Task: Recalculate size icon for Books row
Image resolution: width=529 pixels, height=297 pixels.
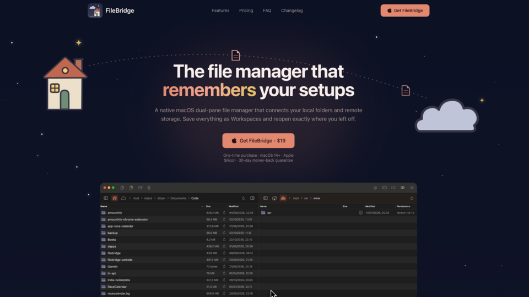Action: (x=224, y=239)
